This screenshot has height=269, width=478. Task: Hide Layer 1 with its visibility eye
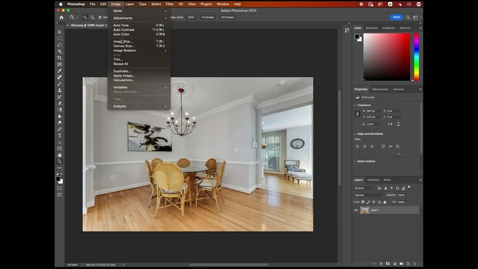pyautogui.click(x=356, y=210)
